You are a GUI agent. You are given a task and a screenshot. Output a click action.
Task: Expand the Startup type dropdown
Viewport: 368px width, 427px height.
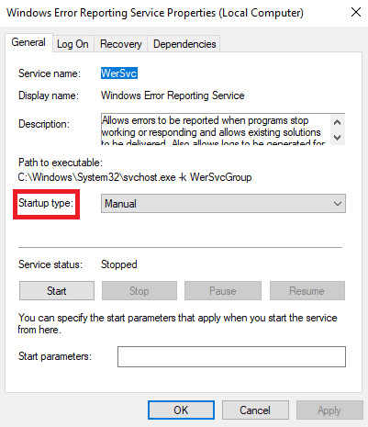pyautogui.click(x=223, y=204)
